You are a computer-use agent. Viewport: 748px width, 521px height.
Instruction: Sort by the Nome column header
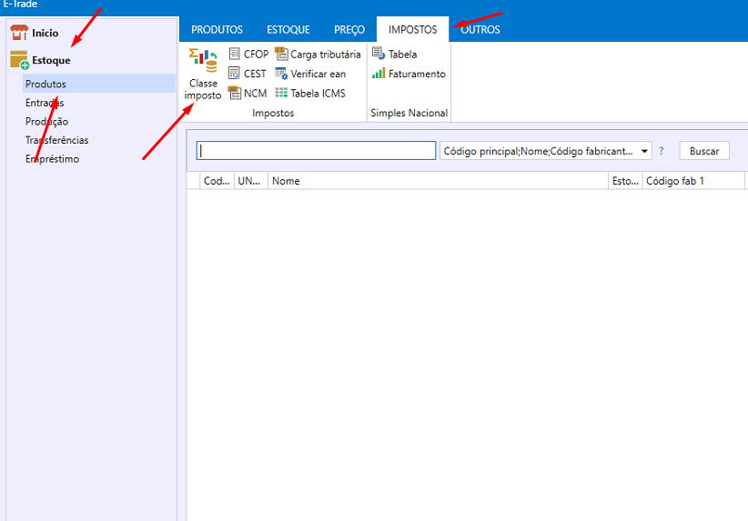click(x=437, y=181)
